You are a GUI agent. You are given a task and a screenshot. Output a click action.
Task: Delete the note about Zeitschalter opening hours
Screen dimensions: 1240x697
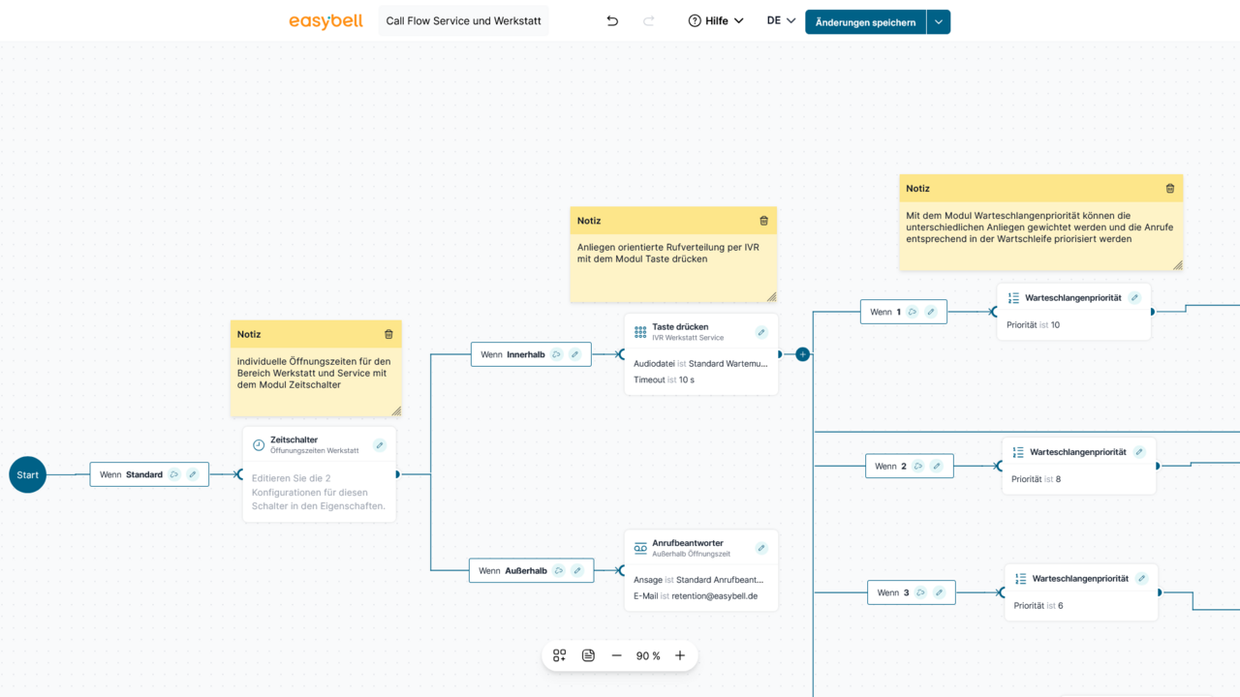pyautogui.click(x=388, y=335)
